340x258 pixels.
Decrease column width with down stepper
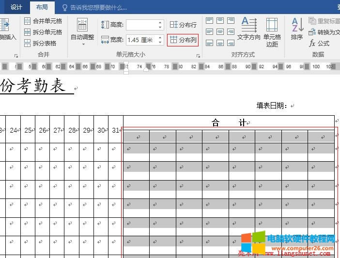click(x=160, y=42)
